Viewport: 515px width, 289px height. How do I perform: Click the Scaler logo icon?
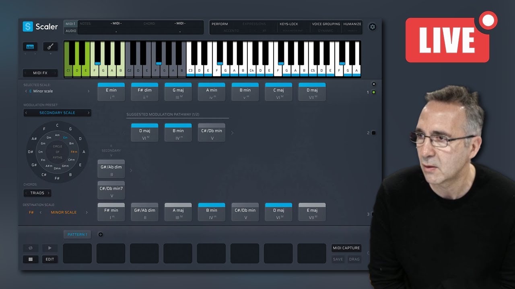pos(28,26)
